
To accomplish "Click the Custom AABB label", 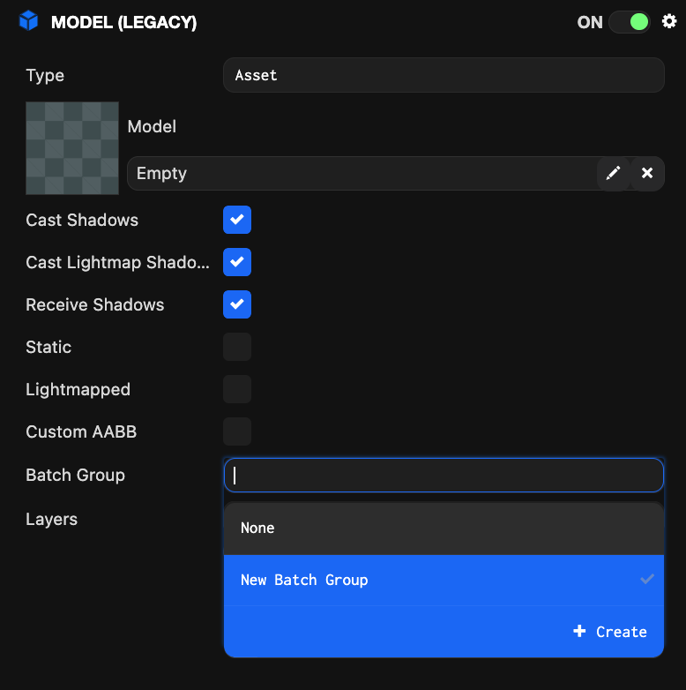I will [x=81, y=431].
